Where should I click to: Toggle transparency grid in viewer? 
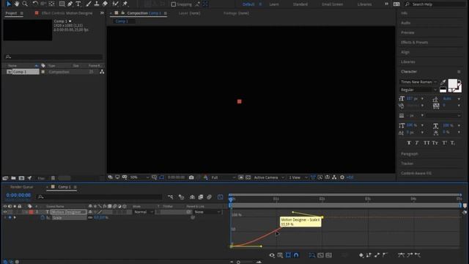(x=248, y=177)
